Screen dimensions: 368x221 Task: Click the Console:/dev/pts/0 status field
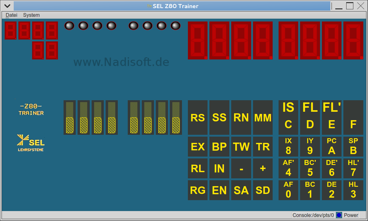pyautogui.click(x=313, y=215)
